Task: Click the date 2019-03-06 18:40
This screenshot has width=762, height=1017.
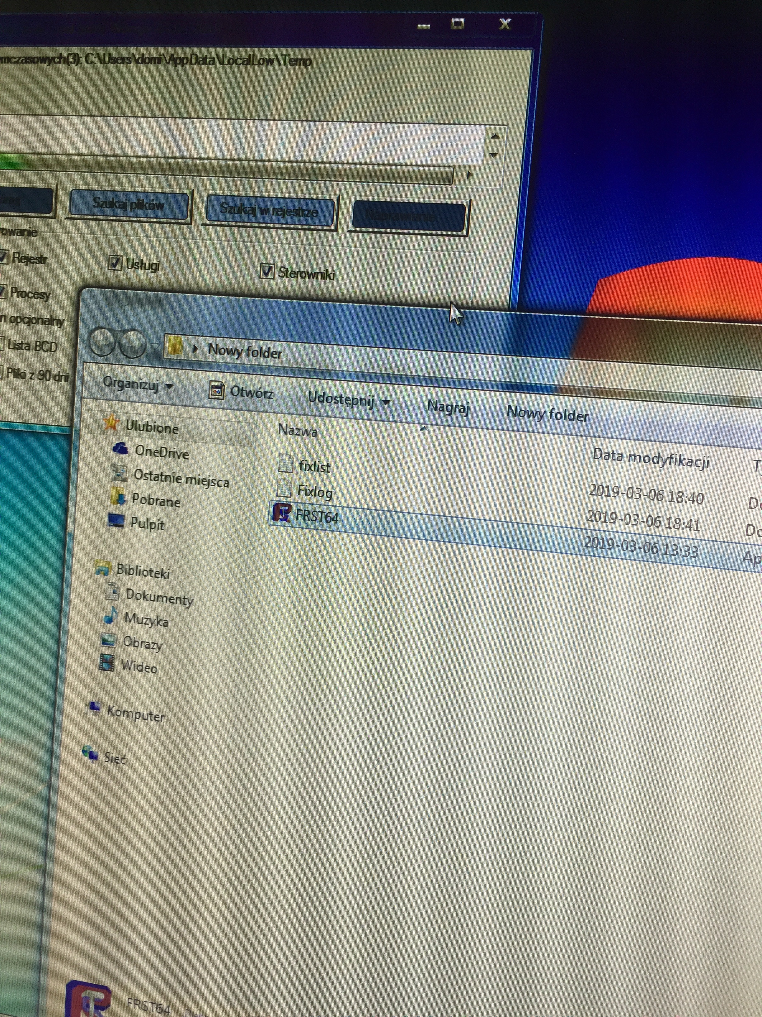Action: [646, 495]
